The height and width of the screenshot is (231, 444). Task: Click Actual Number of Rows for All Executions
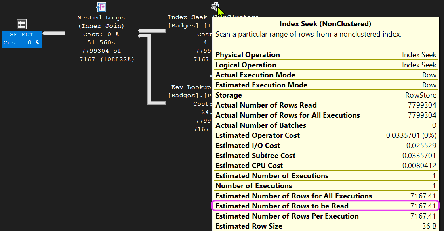[326, 115]
